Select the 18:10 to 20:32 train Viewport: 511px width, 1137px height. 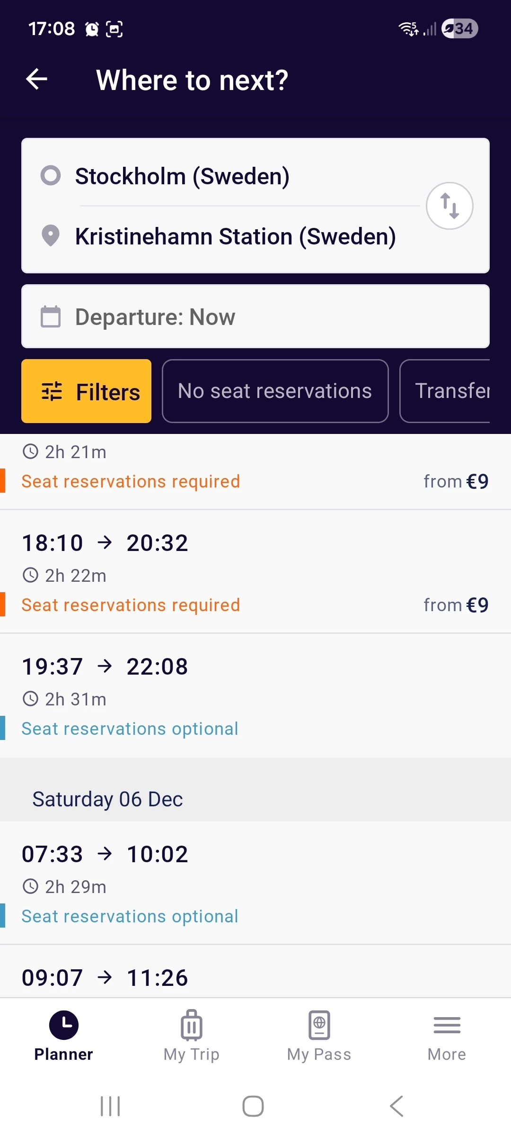point(255,572)
